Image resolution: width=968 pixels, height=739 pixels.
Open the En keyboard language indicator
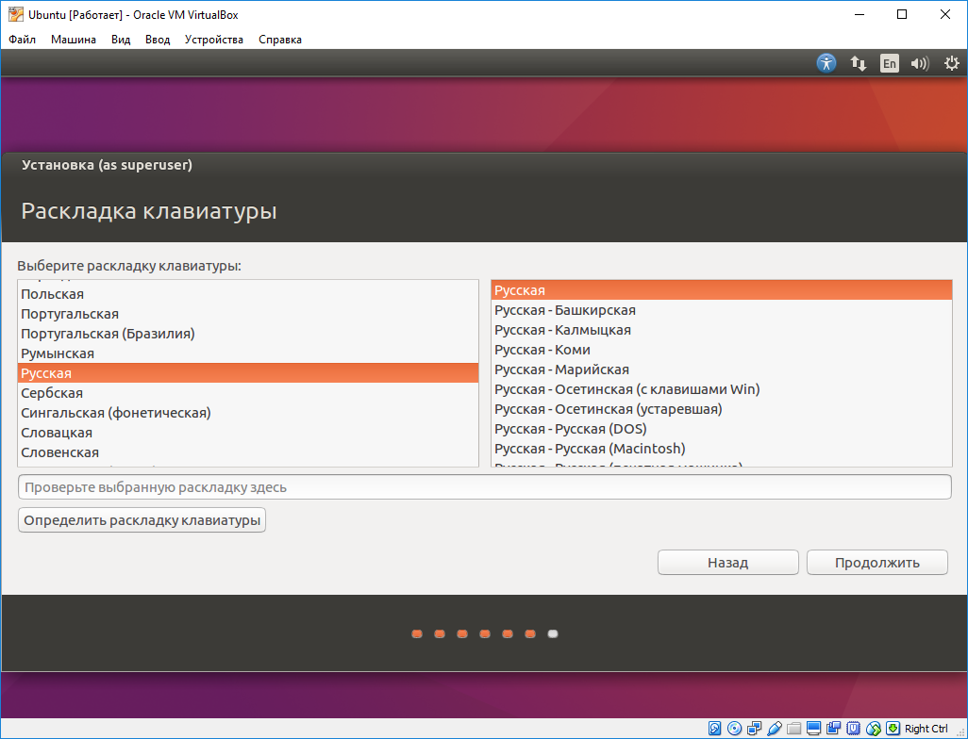[889, 63]
